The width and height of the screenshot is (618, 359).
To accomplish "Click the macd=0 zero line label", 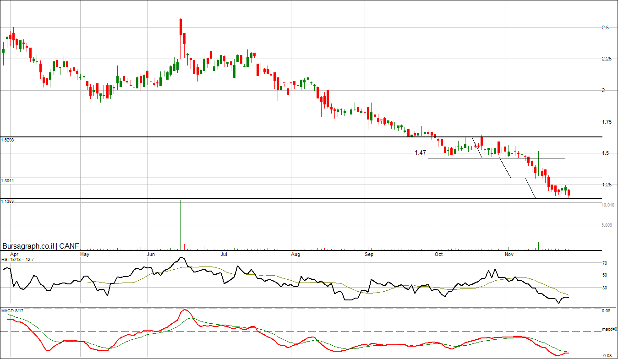I will [x=609, y=330].
